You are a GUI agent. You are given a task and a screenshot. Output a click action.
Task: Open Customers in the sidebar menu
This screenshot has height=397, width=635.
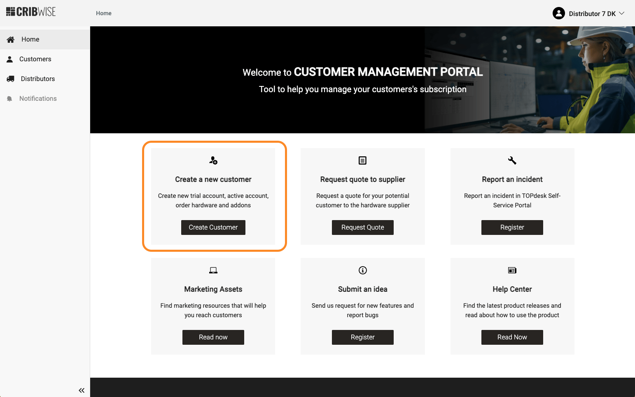click(35, 59)
